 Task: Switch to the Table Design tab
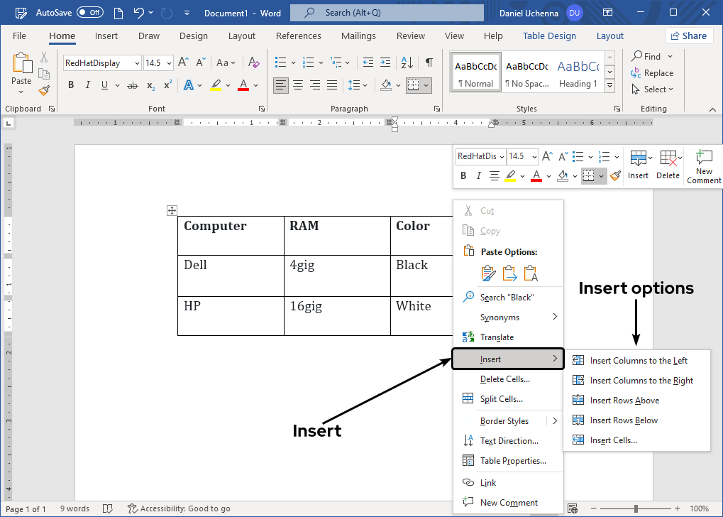click(x=550, y=36)
